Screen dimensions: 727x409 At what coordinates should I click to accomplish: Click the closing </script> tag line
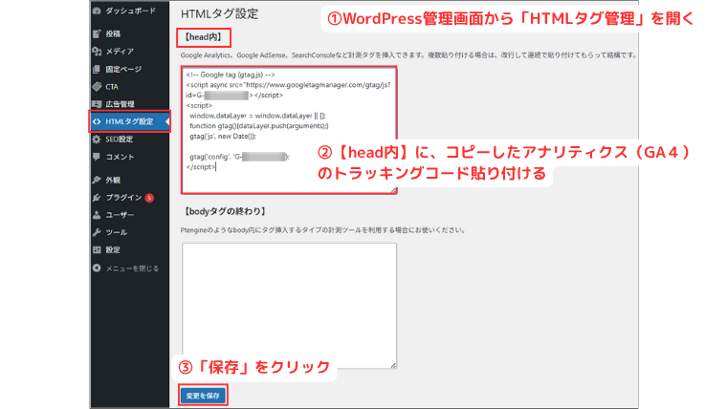(x=201, y=166)
